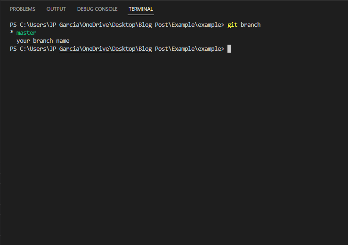
Task: Activate the TERMINAL tab
Action: tap(141, 9)
